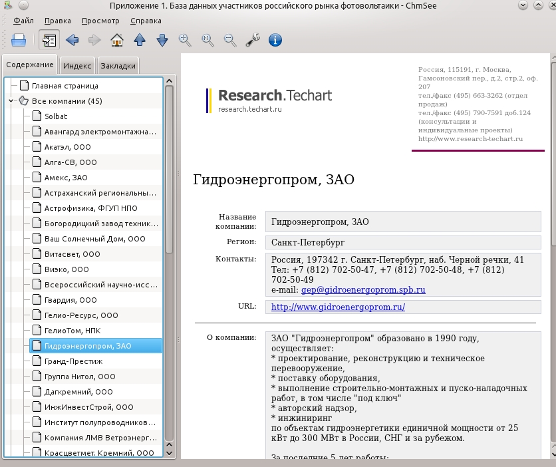The height and width of the screenshot is (467, 556).
Task: Toggle the sidebar panel toolbar button
Action: point(49,40)
